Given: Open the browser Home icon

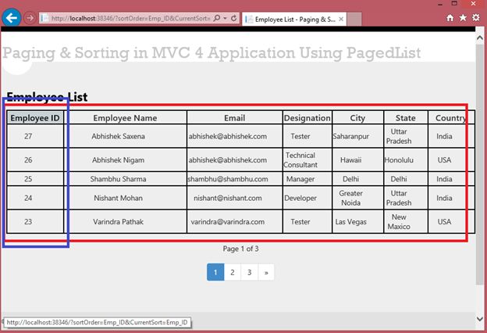Looking at the screenshot, I should pyautogui.click(x=450, y=18).
